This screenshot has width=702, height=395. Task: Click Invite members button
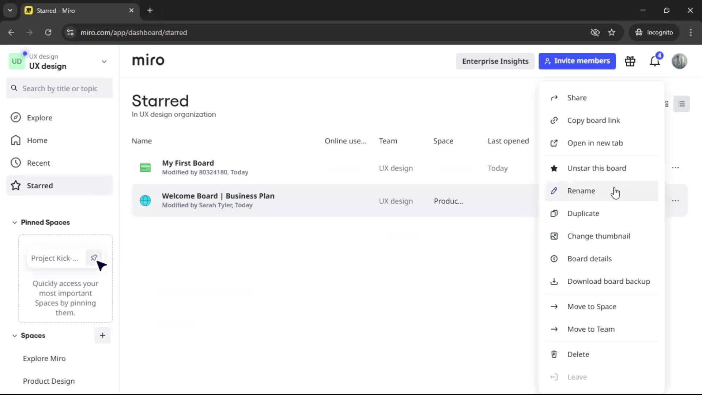577,61
